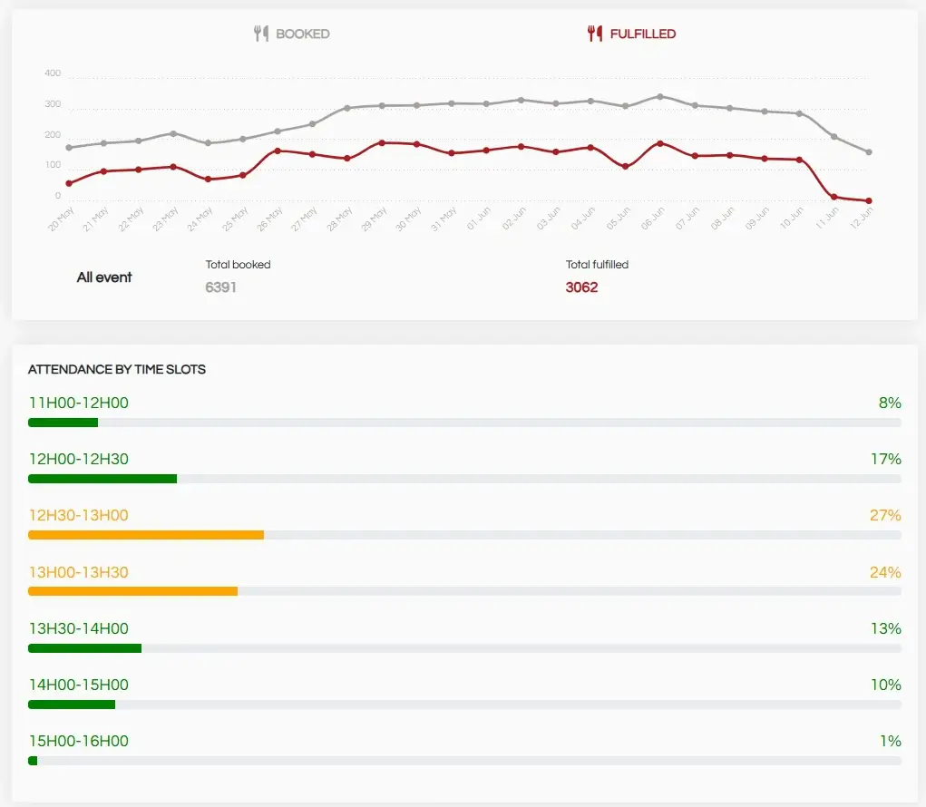926x807 pixels.
Task: Click the 12 Jun x-axis date label
Action: (861, 218)
